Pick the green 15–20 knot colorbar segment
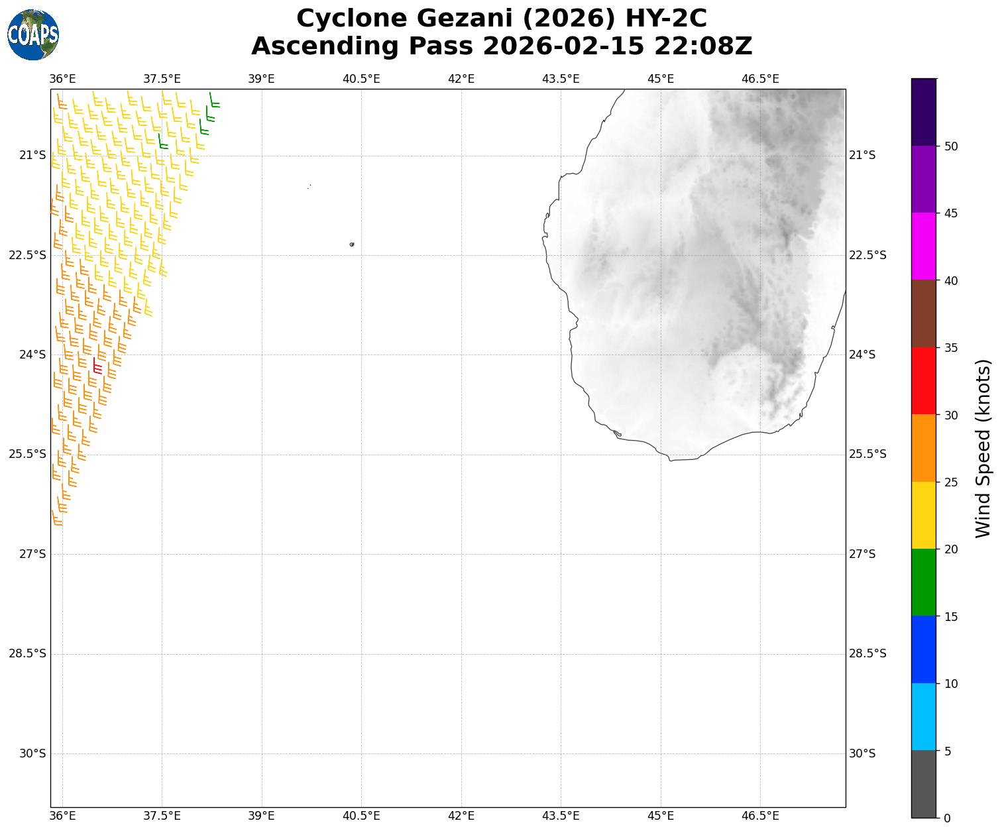Viewport: 1002px width, 833px height. (x=923, y=583)
